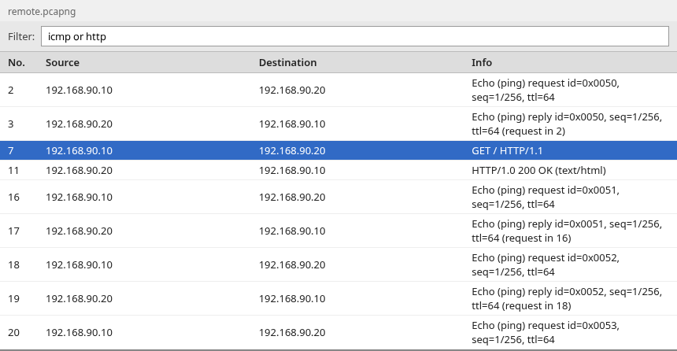
Task: Click Echo request id=0x0053 info
Action: pos(546,332)
